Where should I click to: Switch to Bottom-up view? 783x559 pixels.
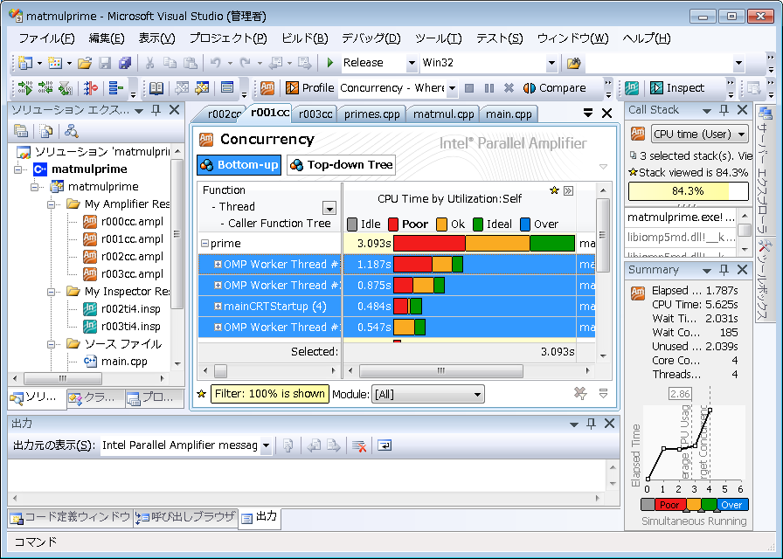(239, 165)
